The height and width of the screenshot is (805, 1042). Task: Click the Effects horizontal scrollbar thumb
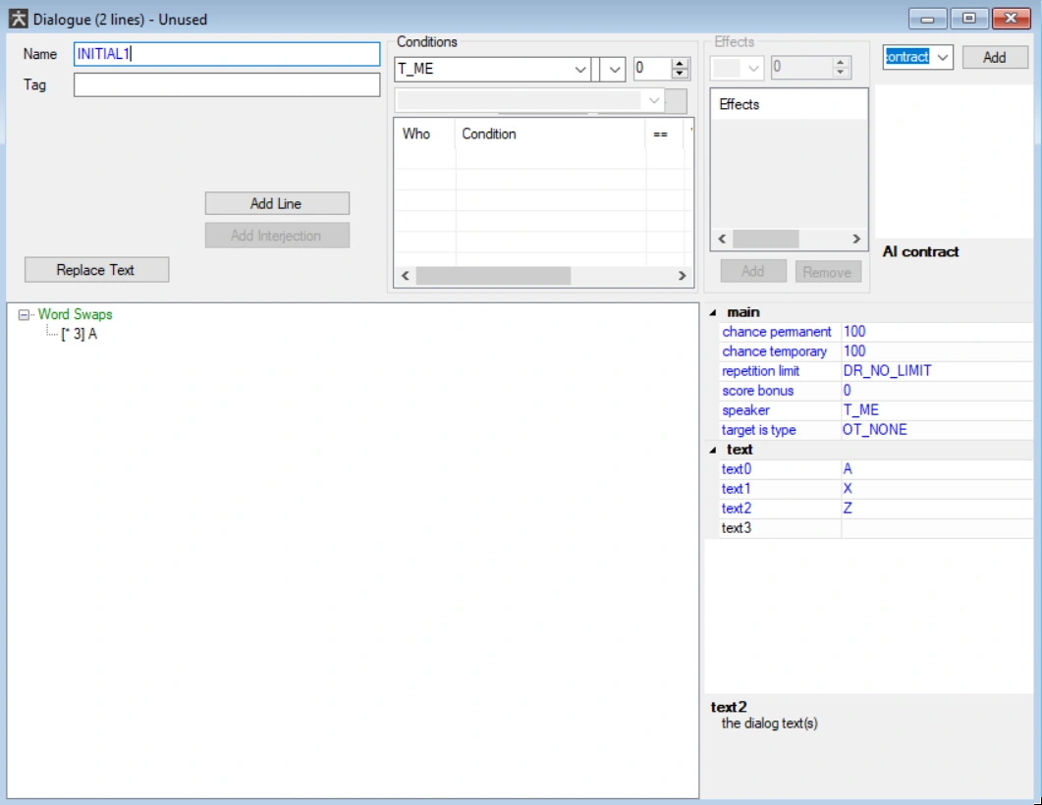tap(766, 239)
